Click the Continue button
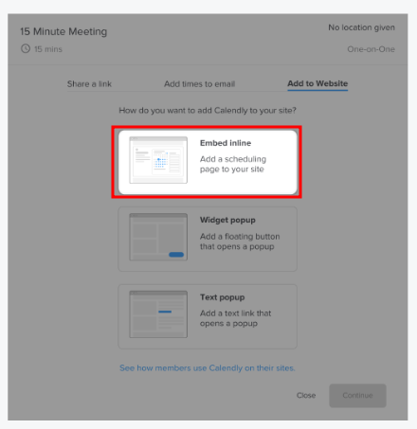This screenshot has height=429, width=417. pos(357,396)
